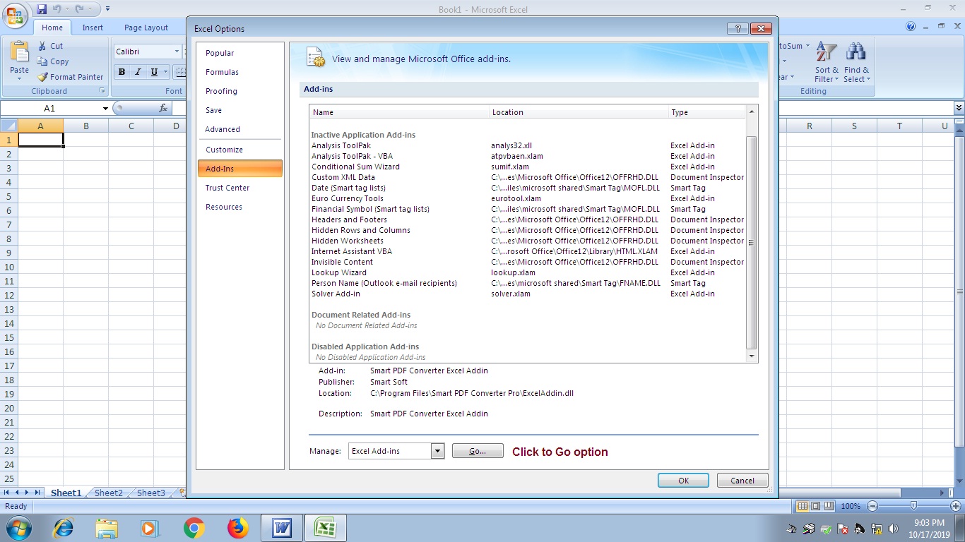
Task: Open the Customize options category
Action: [x=240, y=150]
